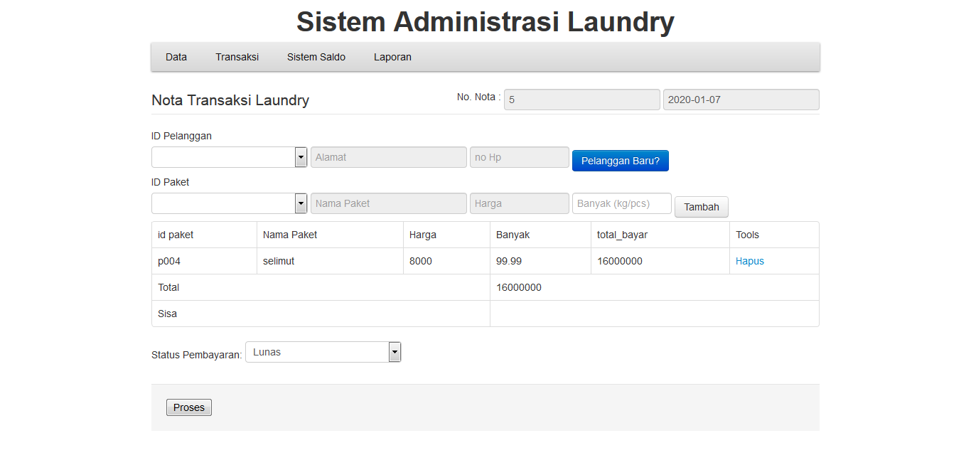
Task: Open the Laporan menu
Action: 392,57
